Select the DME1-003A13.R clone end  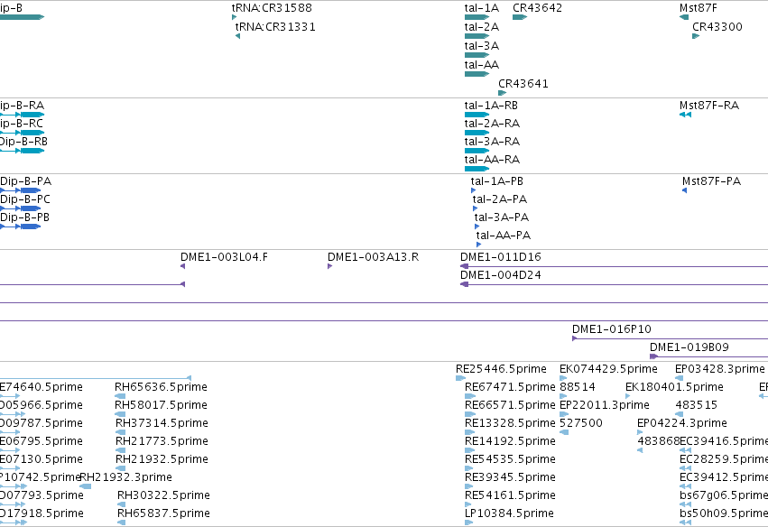pyautogui.click(x=373, y=257)
